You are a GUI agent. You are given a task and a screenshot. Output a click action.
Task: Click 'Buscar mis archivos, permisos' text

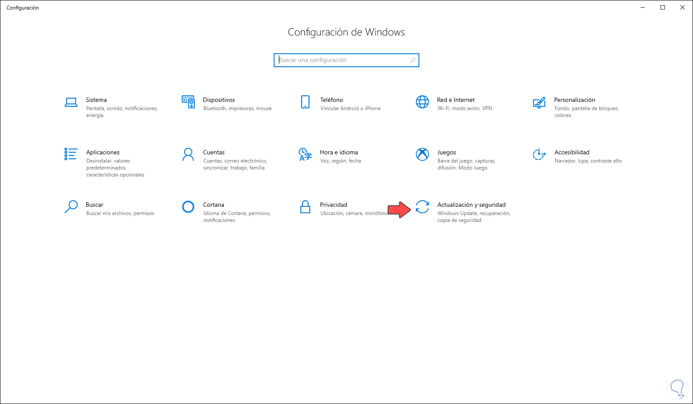120,213
